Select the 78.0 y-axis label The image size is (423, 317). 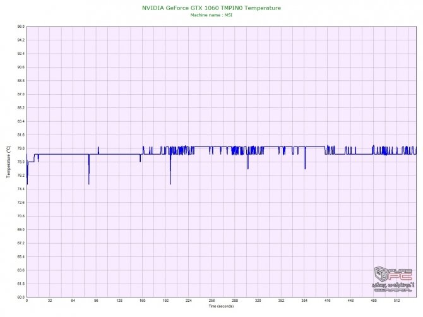[x=21, y=162]
